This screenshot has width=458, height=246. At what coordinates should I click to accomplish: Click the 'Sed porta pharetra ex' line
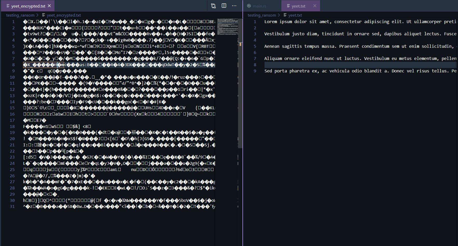360,71
